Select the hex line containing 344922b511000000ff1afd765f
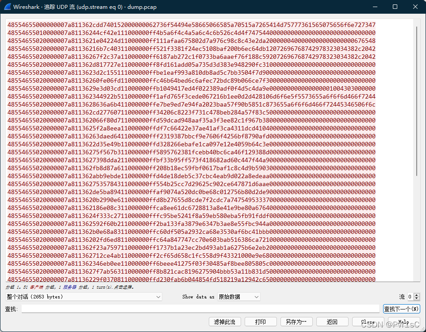Viewport: 426px width, 332px height. [191, 96]
